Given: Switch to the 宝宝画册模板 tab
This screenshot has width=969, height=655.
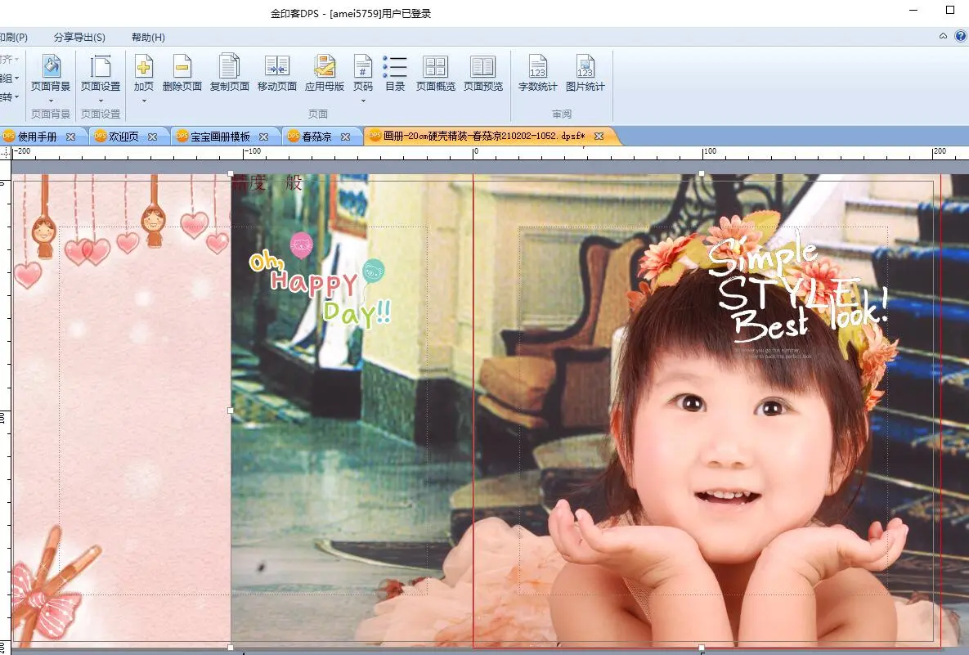Looking at the screenshot, I should pyautogui.click(x=219, y=137).
